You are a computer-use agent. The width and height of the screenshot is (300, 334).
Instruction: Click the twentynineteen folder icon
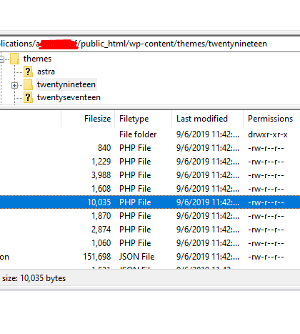[x=28, y=84]
